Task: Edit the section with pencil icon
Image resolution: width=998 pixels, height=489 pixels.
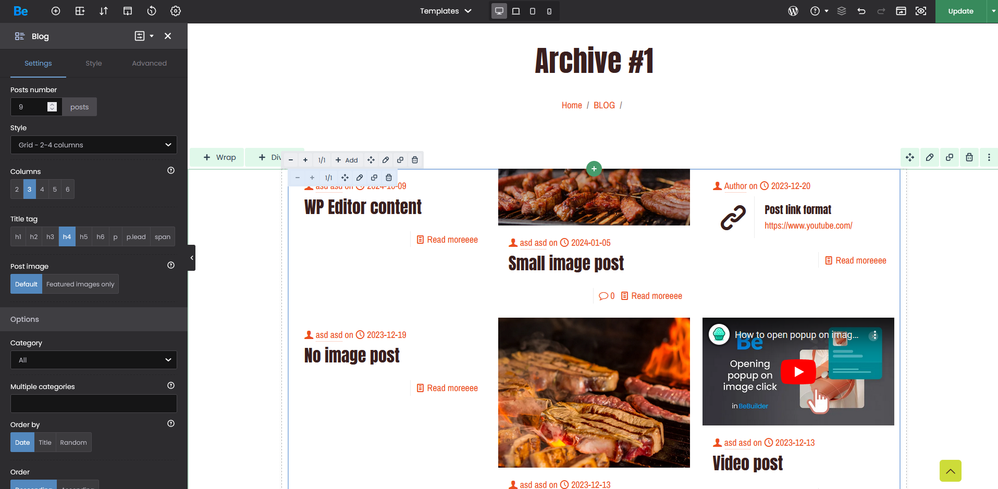Action: (930, 157)
